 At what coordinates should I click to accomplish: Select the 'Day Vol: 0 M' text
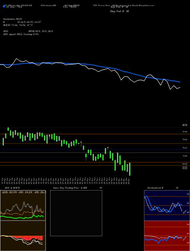coord(119,11)
